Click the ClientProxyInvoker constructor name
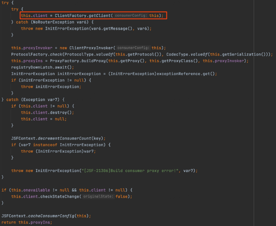 coord(91,48)
